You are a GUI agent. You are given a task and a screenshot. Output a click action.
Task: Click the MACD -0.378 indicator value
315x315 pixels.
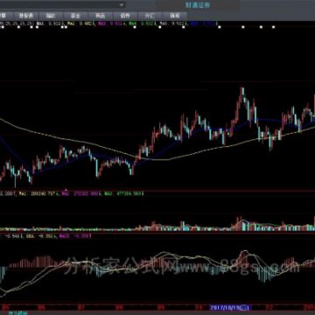point(74,236)
